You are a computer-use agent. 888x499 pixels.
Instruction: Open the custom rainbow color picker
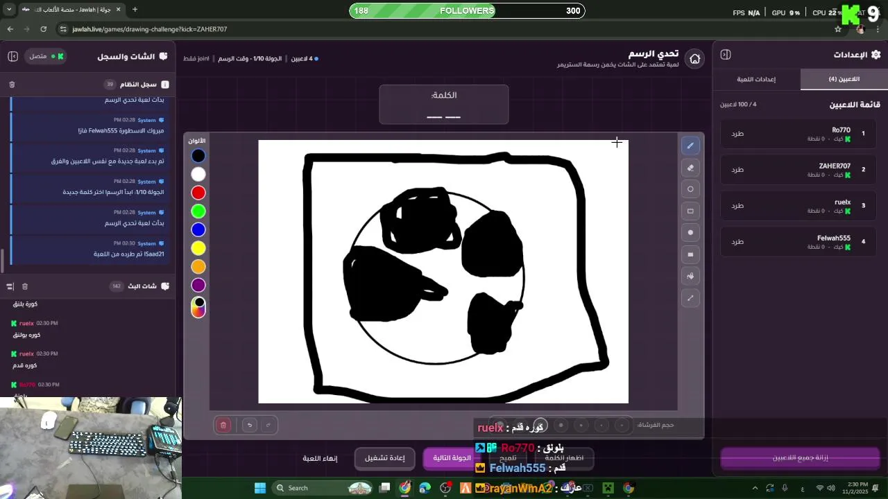198,307
